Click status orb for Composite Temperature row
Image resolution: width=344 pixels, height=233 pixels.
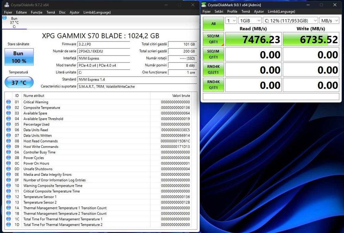(x=9, y=107)
